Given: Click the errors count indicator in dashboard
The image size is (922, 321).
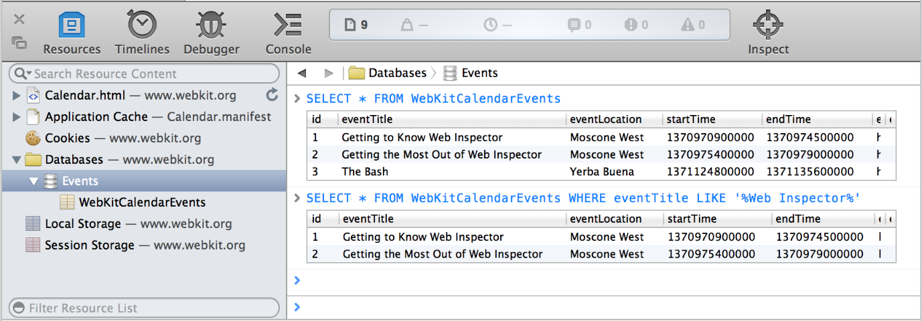Looking at the screenshot, I should click(636, 25).
